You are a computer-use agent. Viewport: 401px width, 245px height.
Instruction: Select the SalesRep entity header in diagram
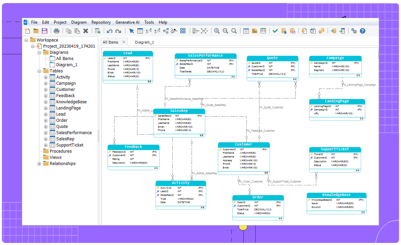179,111
